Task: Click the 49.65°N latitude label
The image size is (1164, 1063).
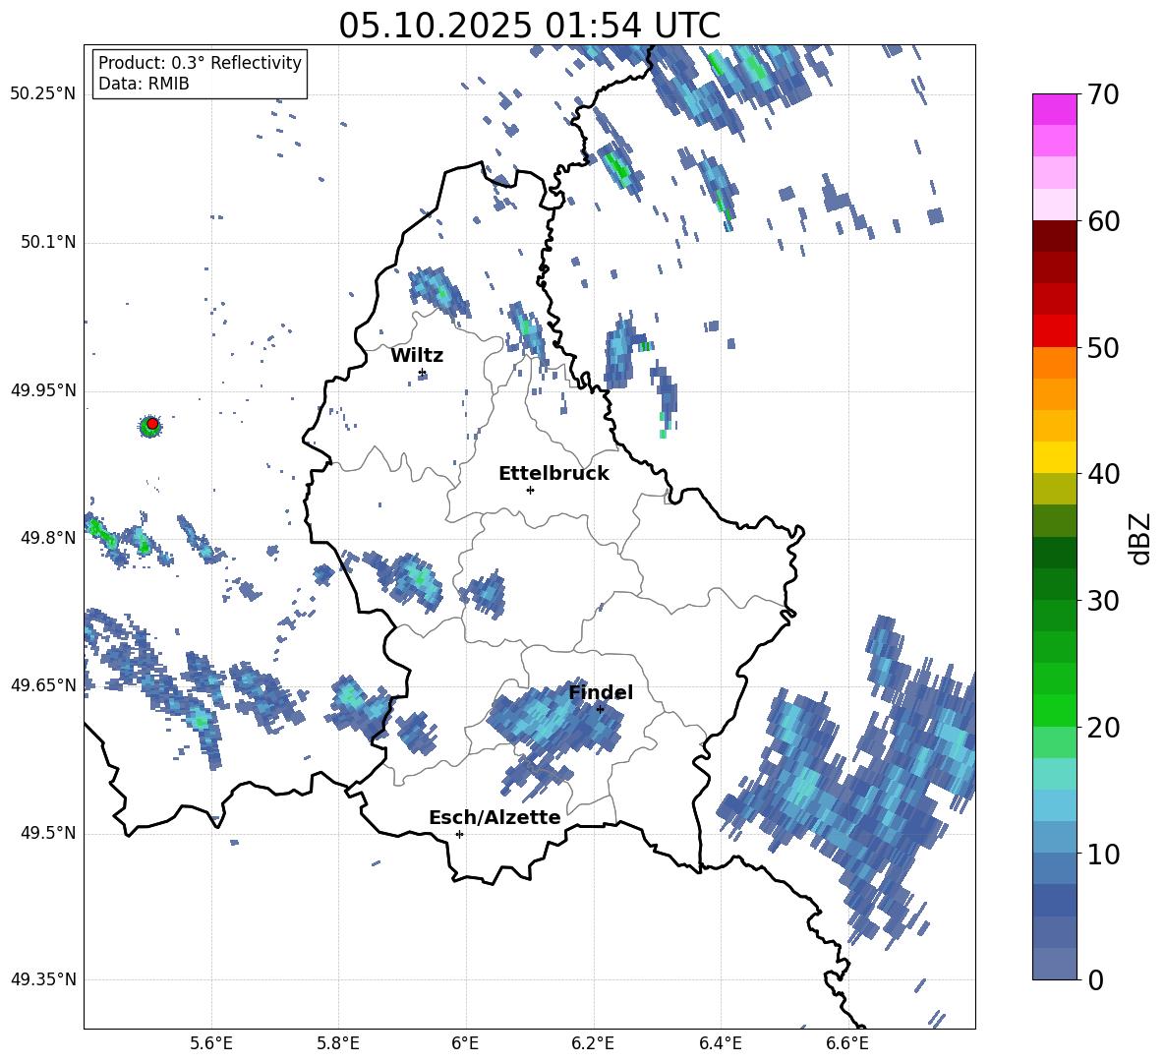Action: point(43,685)
